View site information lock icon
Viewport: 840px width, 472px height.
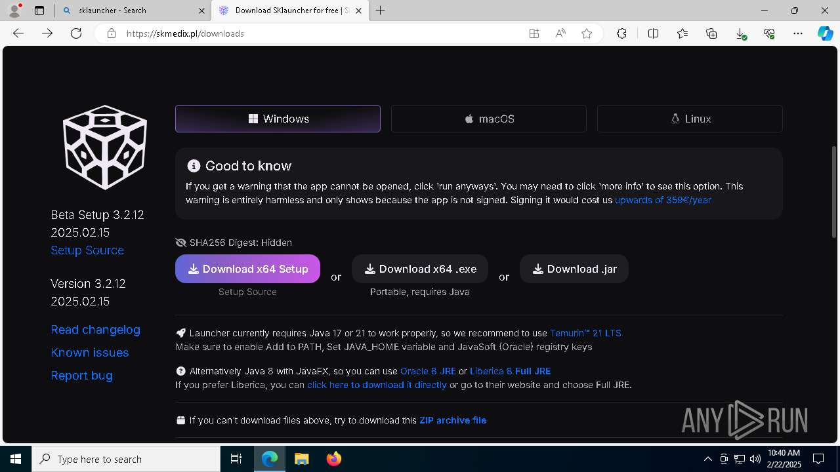[x=112, y=33]
